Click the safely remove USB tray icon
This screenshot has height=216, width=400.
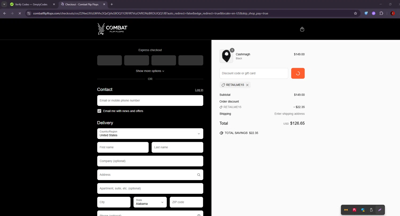371,210
